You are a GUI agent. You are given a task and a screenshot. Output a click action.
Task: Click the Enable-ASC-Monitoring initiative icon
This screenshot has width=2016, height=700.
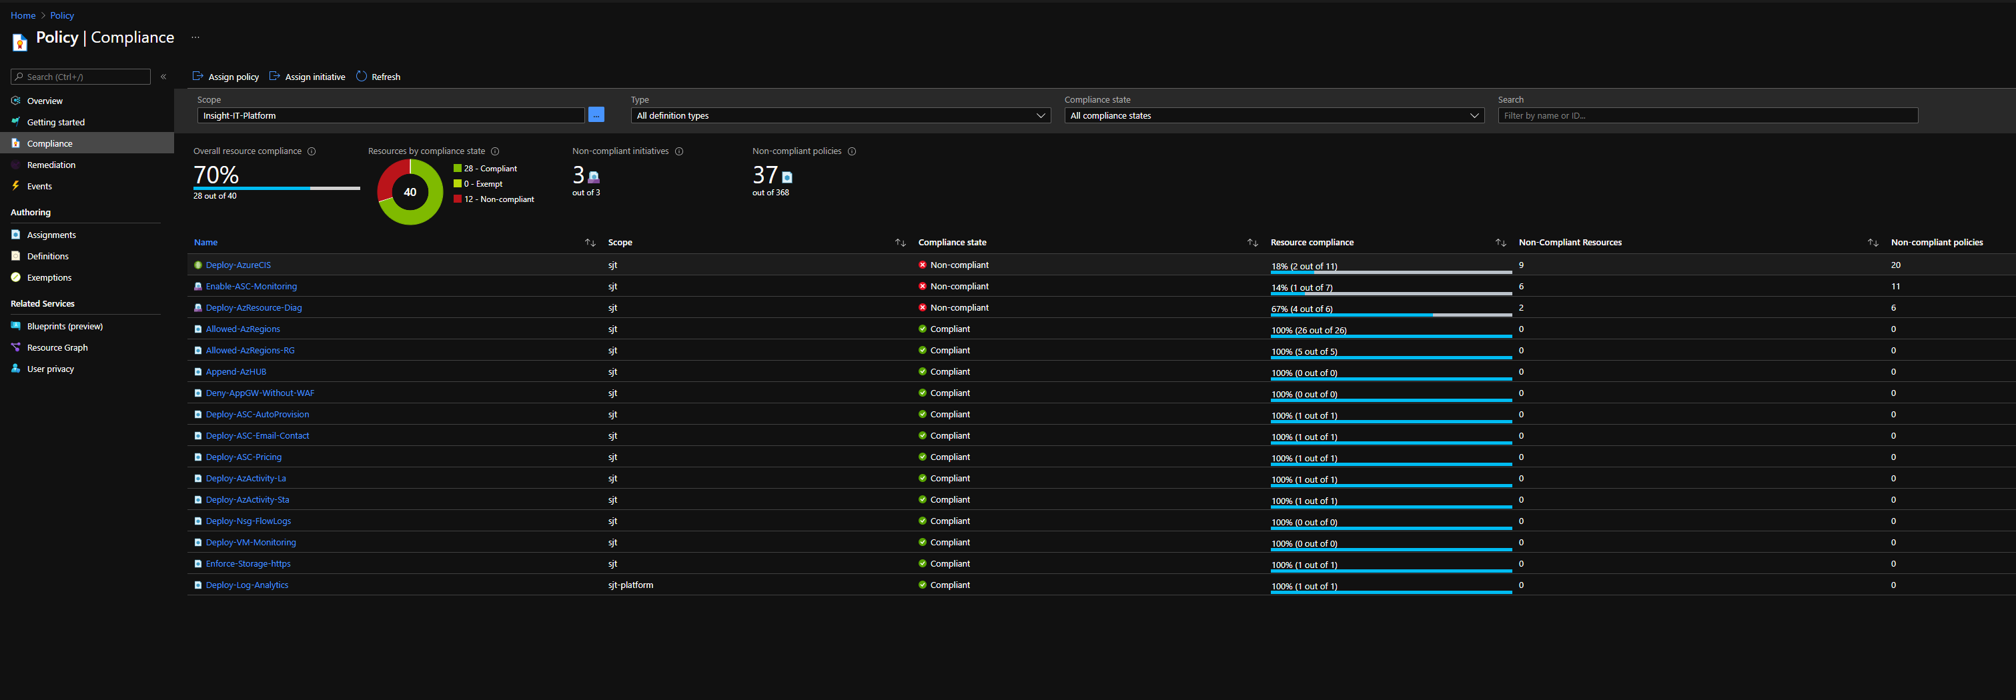198,286
